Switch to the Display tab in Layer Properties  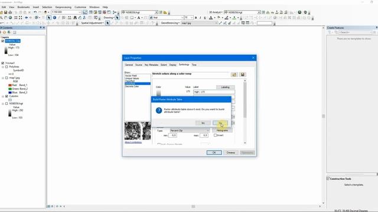[172, 65]
